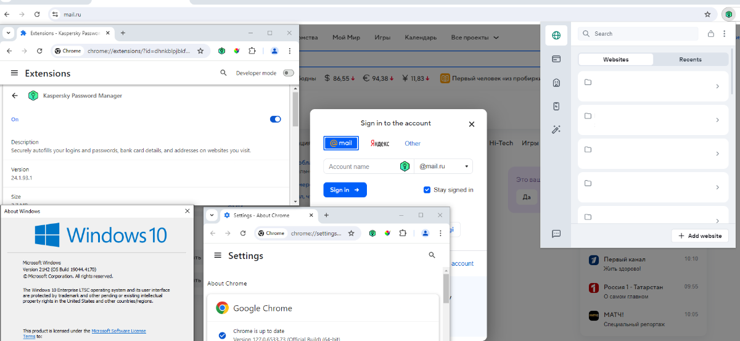Open tab search dropdown in Settings window
The height and width of the screenshot is (341, 740).
(x=212, y=215)
